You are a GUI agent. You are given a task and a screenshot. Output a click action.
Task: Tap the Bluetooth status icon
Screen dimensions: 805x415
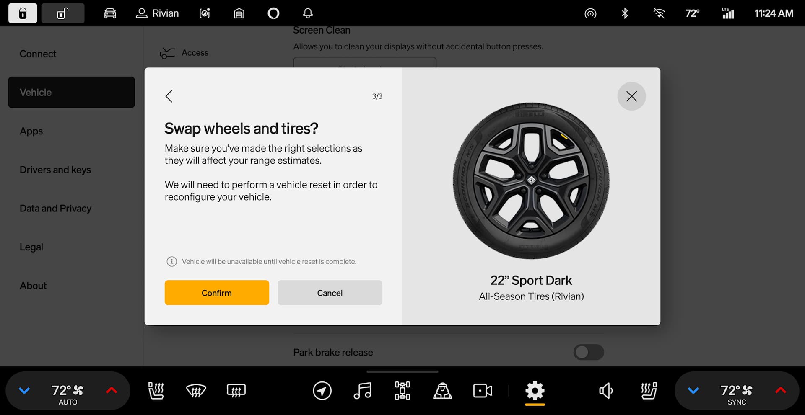coord(625,13)
